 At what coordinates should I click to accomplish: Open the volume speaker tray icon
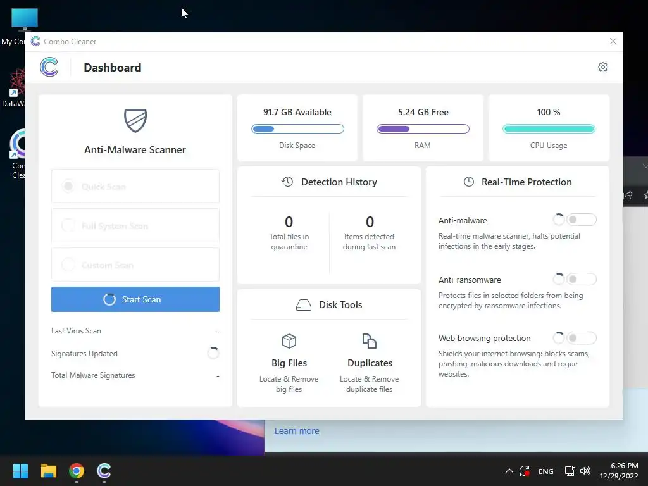(585, 471)
